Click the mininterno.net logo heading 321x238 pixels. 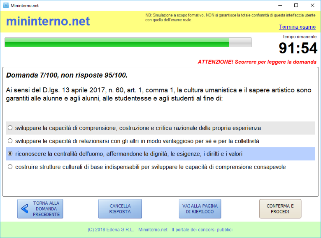48,22
